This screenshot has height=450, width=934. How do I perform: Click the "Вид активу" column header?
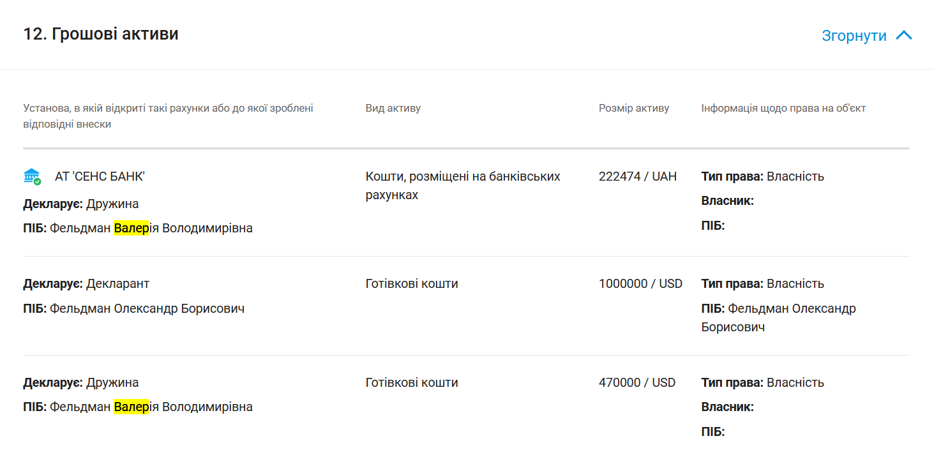[393, 108]
